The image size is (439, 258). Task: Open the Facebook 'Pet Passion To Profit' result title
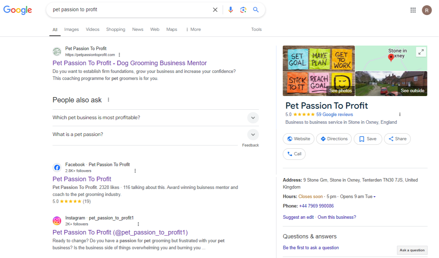pos(82,179)
